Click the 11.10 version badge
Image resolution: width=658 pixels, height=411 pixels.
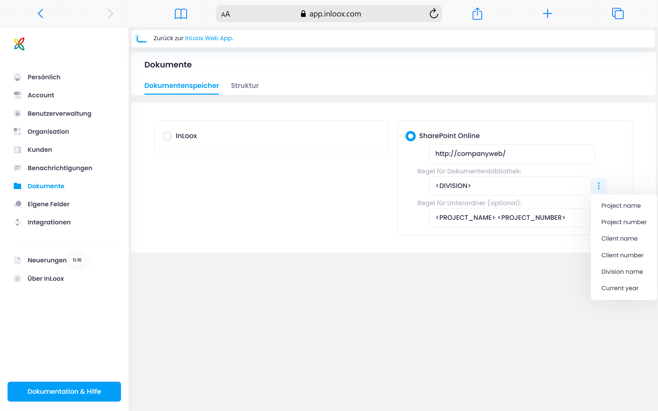coord(77,260)
